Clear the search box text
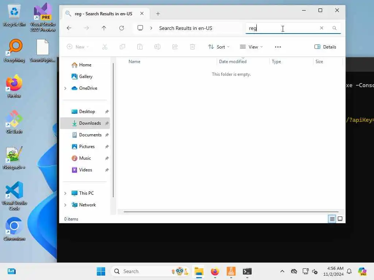This screenshot has height=280, width=374. pyautogui.click(x=321, y=28)
